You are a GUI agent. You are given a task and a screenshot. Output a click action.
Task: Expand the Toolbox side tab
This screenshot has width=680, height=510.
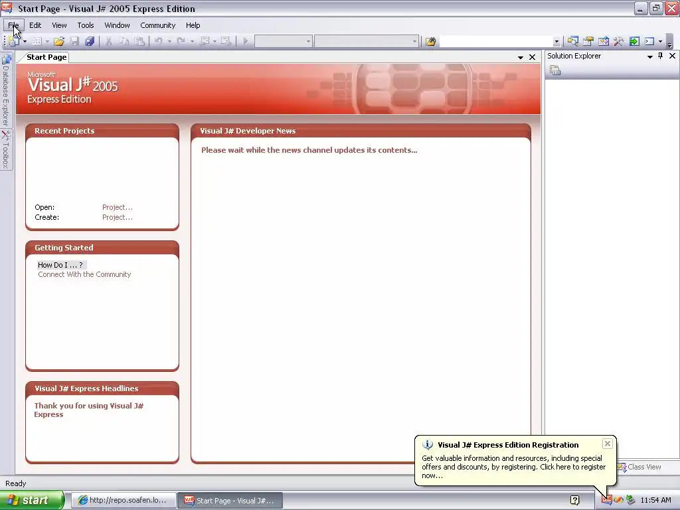tap(6, 149)
